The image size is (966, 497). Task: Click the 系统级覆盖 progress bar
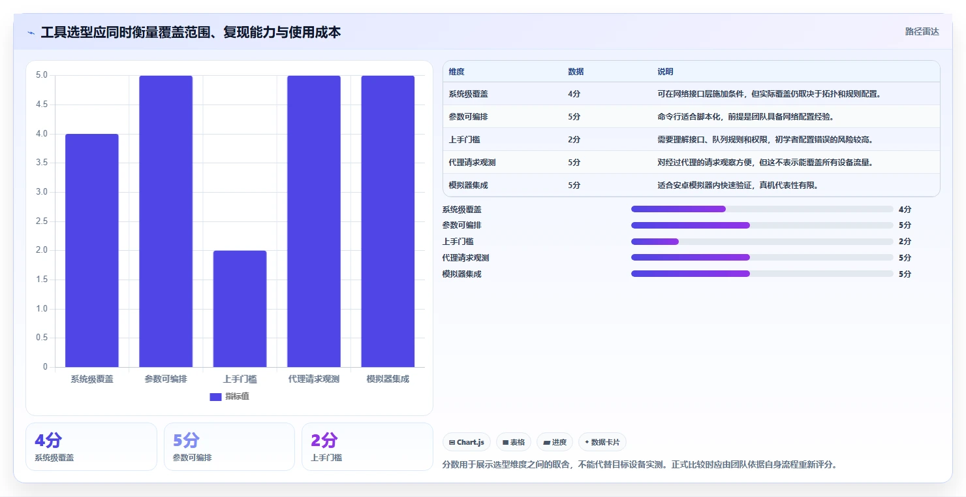click(x=762, y=209)
